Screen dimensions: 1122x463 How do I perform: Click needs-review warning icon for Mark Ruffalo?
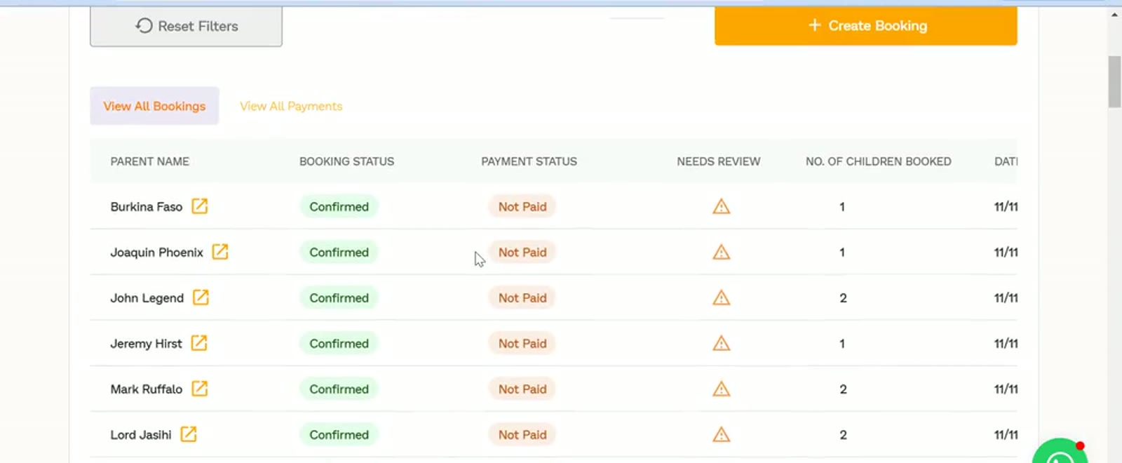(x=722, y=389)
